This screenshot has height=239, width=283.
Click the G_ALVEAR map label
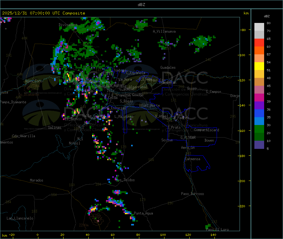tap(188, 138)
